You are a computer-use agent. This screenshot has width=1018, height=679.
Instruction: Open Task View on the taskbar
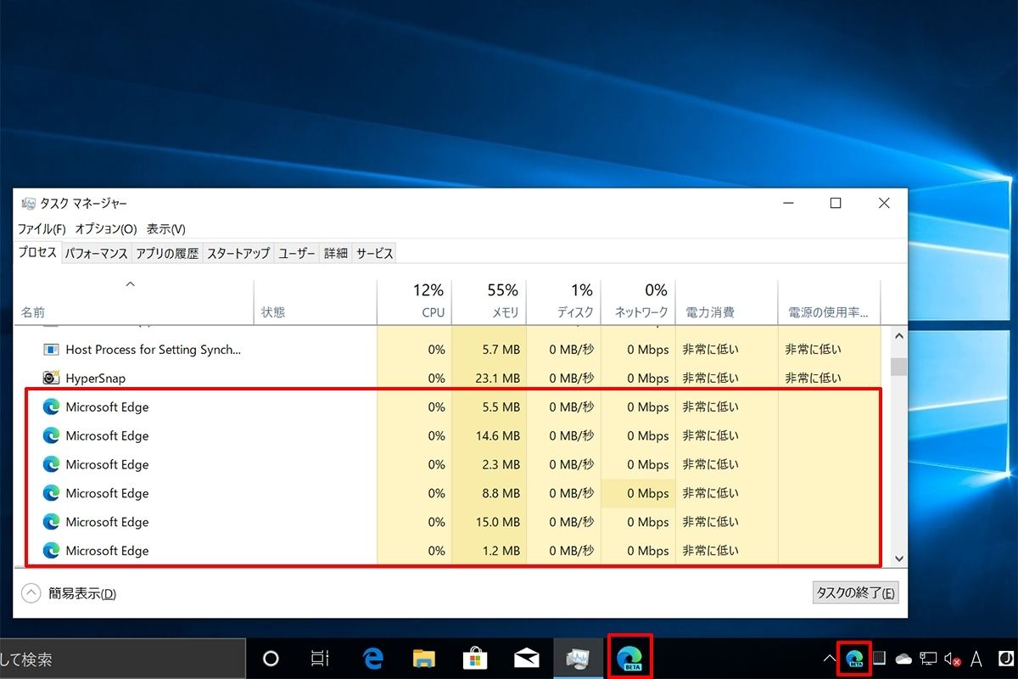[320, 659]
